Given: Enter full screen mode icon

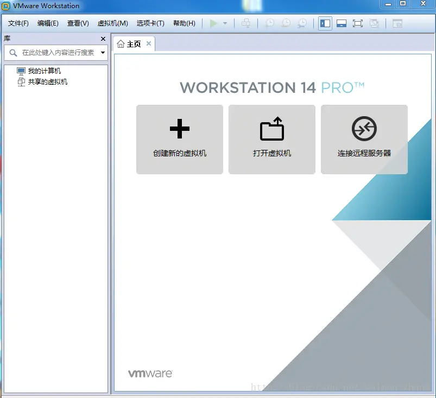Looking at the screenshot, I should point(358,23).
